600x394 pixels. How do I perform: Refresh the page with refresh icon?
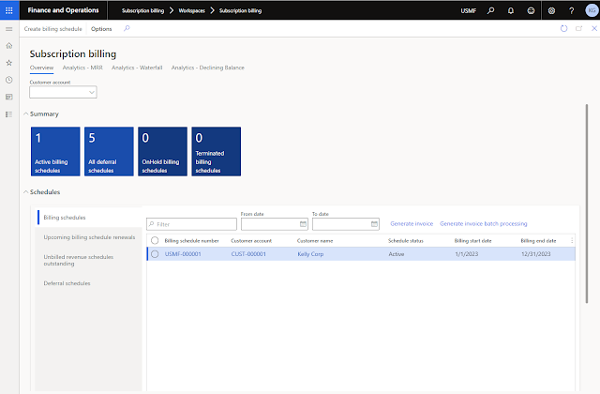click(x=563, y=28)
